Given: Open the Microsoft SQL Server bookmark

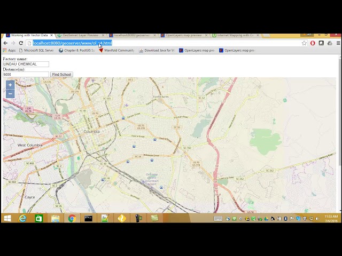Looking at the screenshot, I should click(x=36, y=51).
